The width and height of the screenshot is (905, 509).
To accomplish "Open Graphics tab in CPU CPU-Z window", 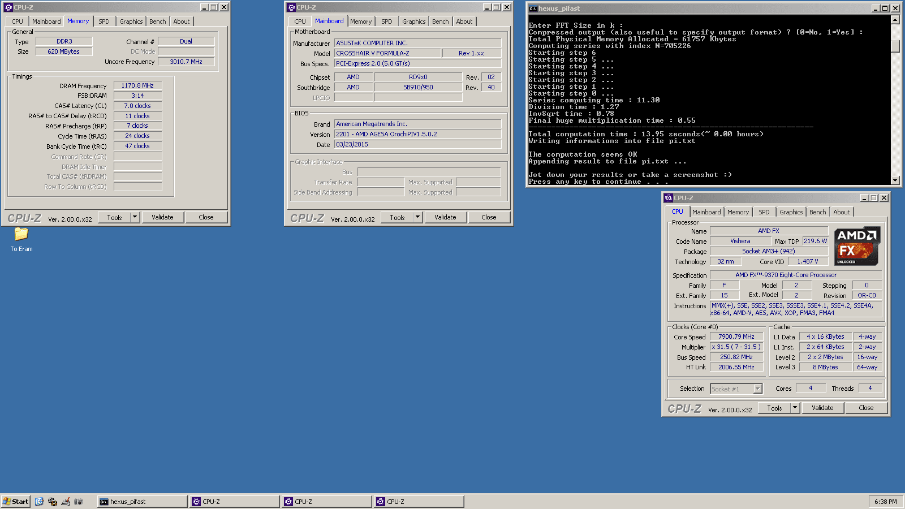I will (791, 212).
